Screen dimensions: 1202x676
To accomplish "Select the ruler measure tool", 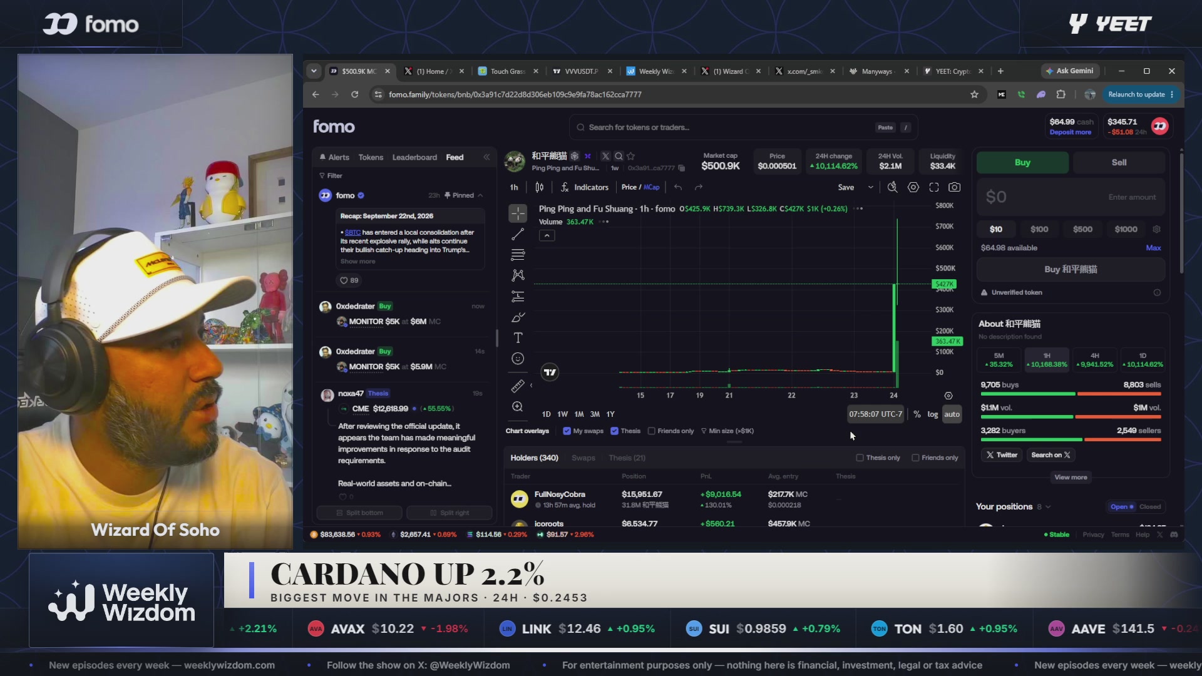I will [518, 386].
